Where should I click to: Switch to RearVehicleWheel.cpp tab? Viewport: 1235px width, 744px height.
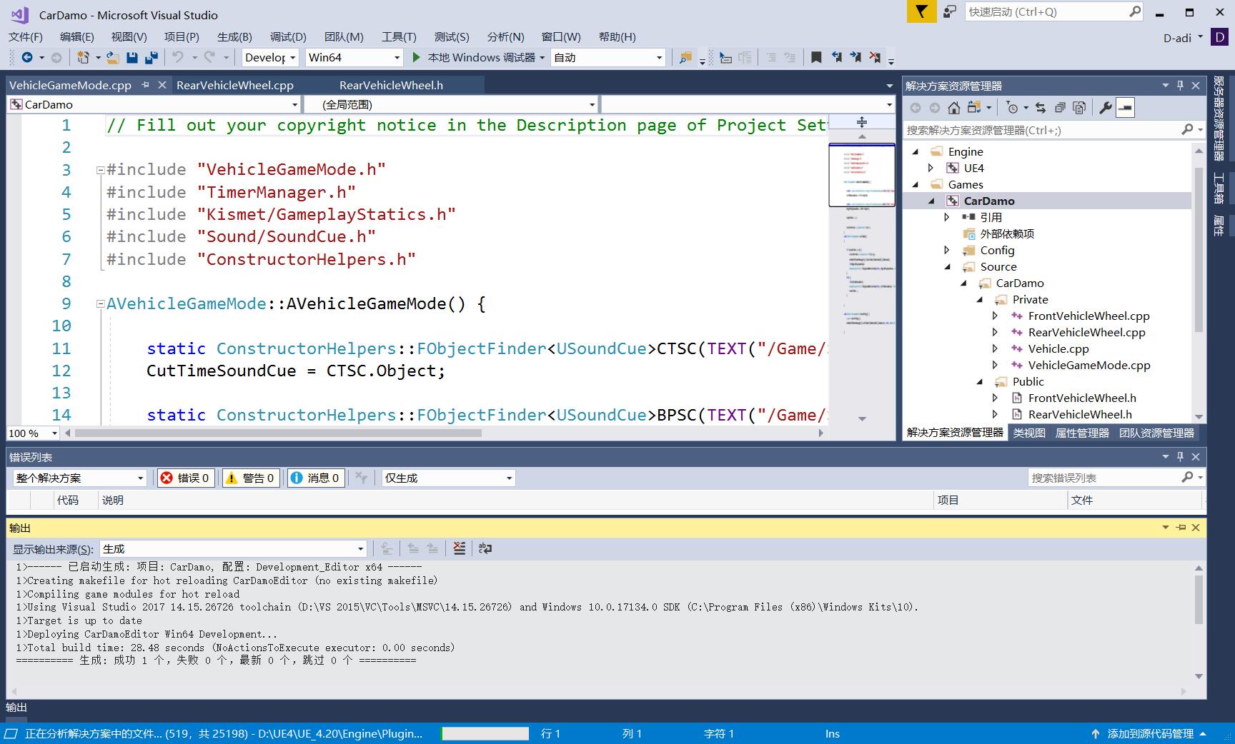pos(235,85)
